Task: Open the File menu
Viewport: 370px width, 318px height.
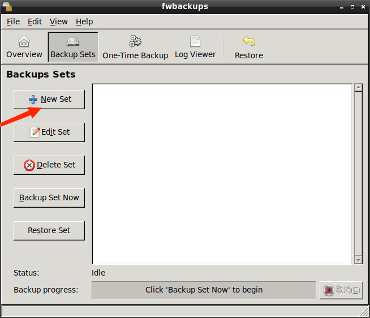Action: [13, 22]
